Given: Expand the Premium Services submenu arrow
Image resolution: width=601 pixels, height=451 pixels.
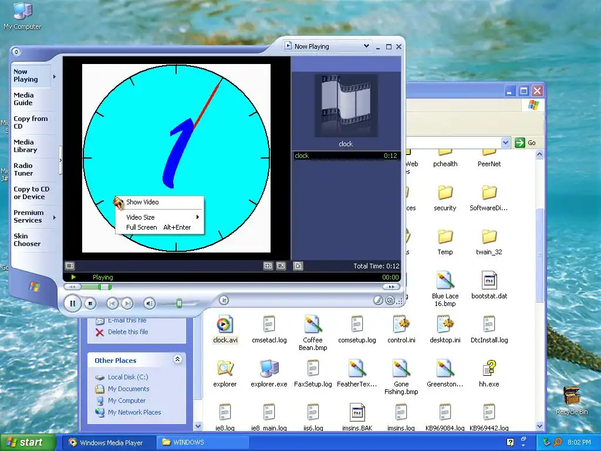Looking at the screenshot, I should point(55,217).
